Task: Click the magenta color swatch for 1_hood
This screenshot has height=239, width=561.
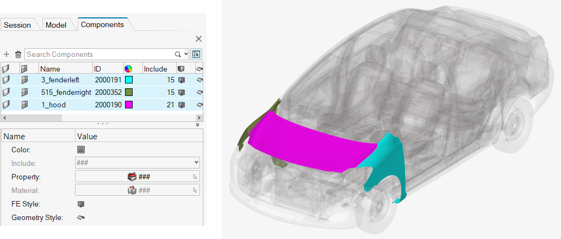Action: point(129,105)
